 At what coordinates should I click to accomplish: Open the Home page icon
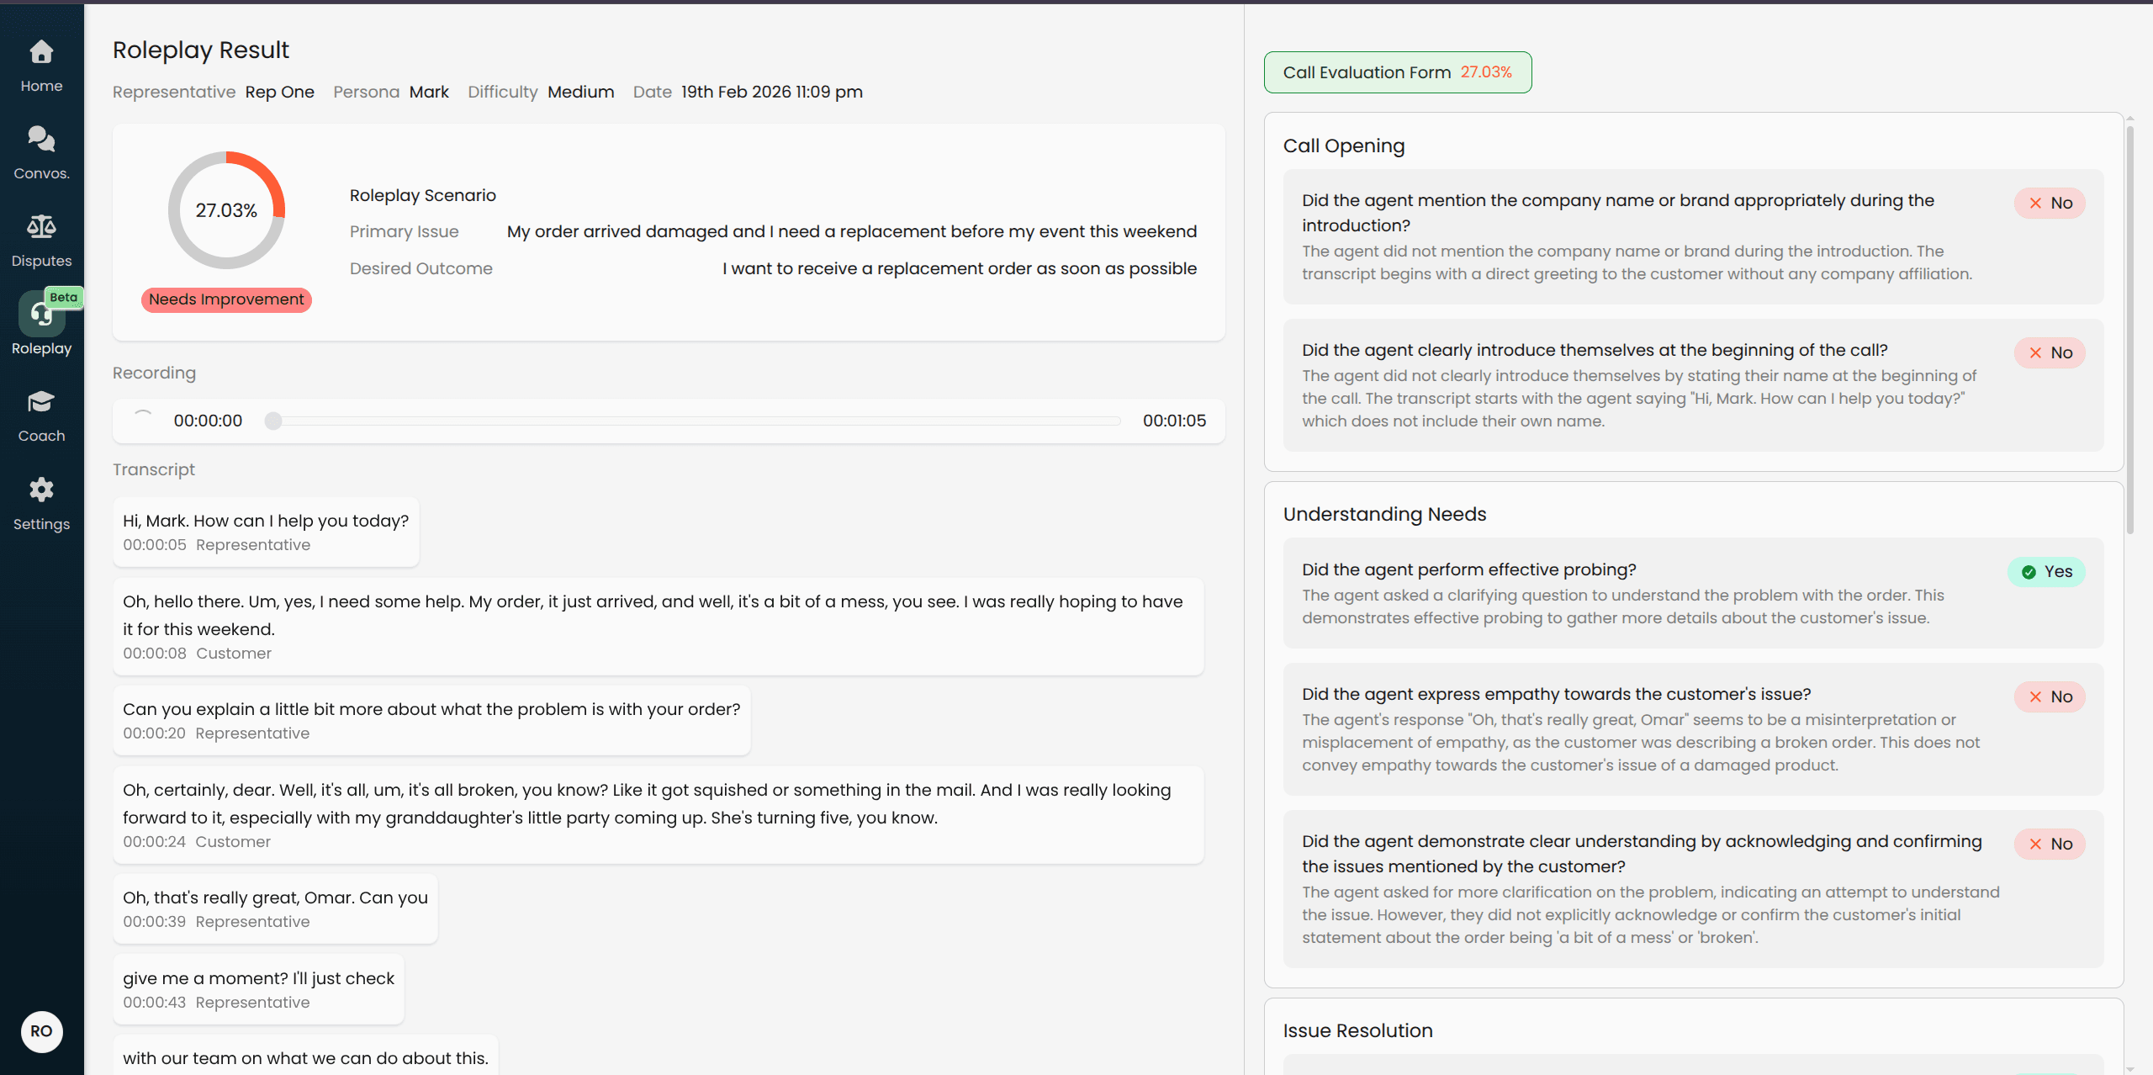tap(41, 52)
